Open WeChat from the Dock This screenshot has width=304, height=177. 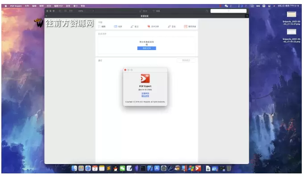click(122, 168)
